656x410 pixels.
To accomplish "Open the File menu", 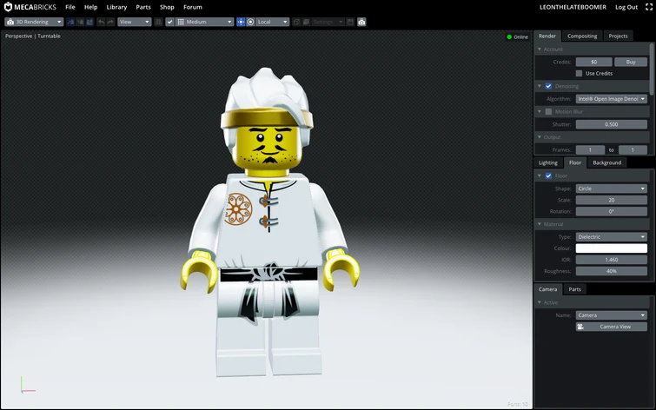I will (70, 7).
